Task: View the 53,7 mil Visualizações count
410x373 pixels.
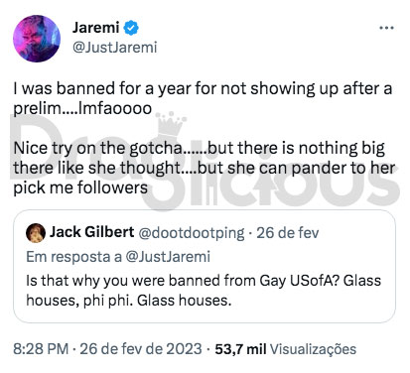Action: point(286,349)
